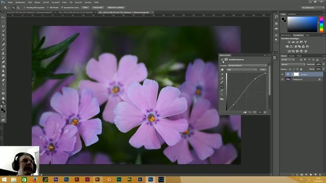Viewport: 326px width, 183px height.
Task: Open the History collapsed panel icon
Action: point(276,17)
